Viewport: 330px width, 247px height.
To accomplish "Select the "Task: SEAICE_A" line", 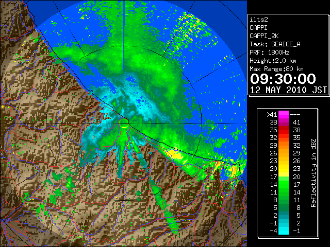I will (275, 44).
